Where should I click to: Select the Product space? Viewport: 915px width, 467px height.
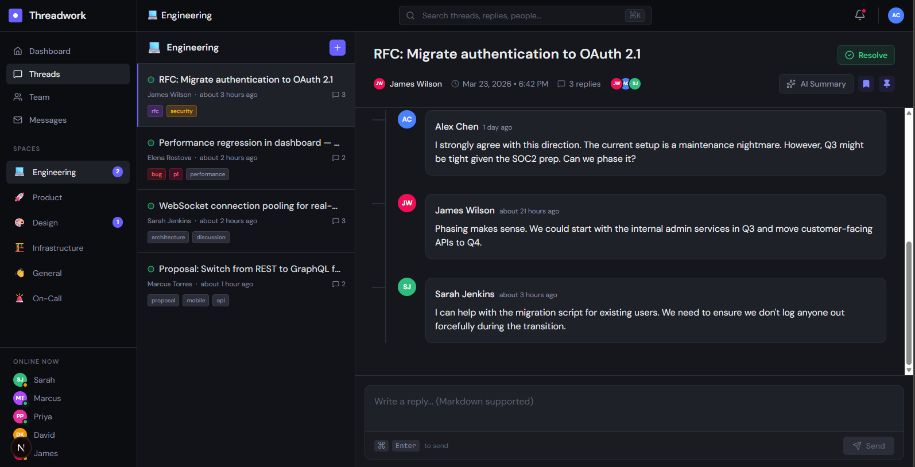47,197
